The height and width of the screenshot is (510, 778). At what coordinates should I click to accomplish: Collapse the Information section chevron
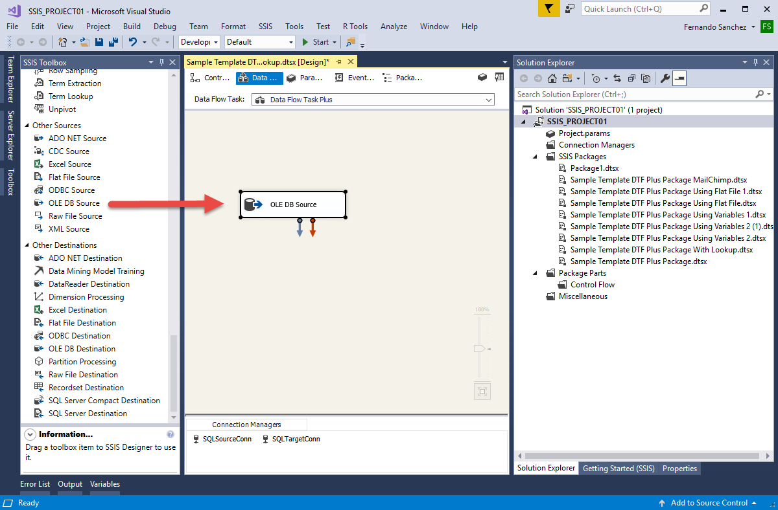click(x=30, y=434)
